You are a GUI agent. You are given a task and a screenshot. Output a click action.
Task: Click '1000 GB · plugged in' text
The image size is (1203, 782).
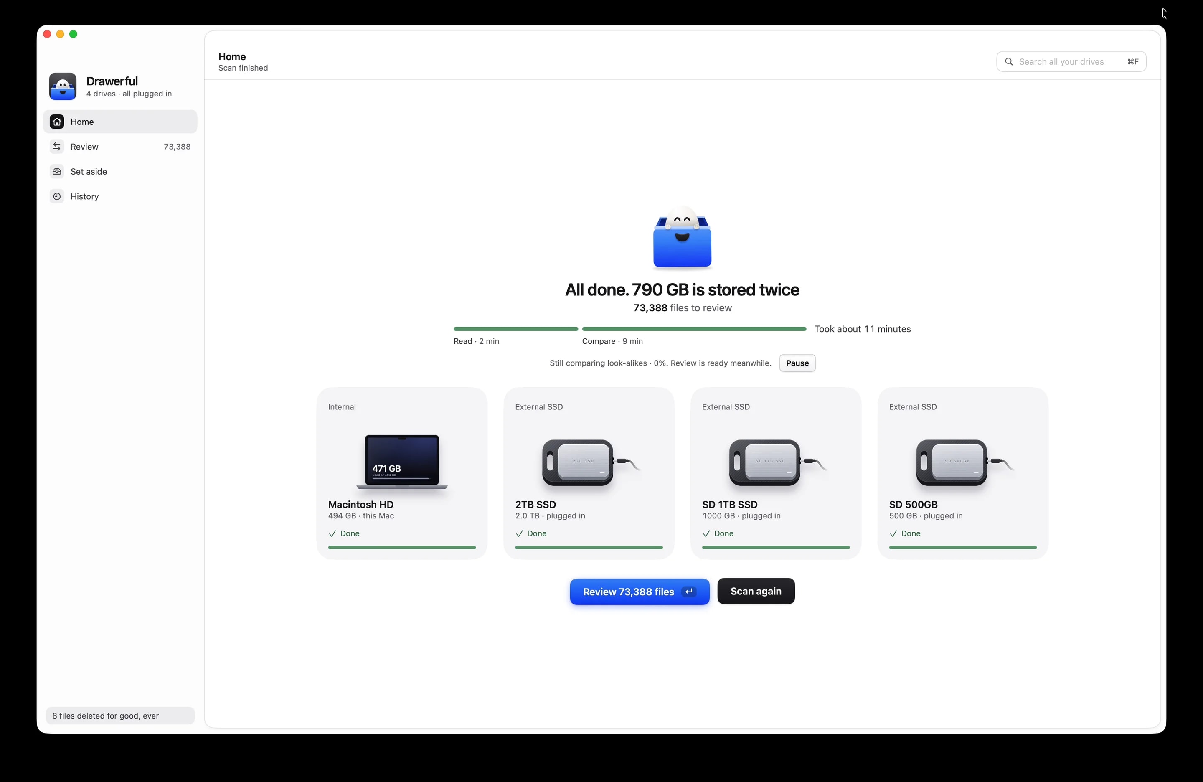click(741, 515)
